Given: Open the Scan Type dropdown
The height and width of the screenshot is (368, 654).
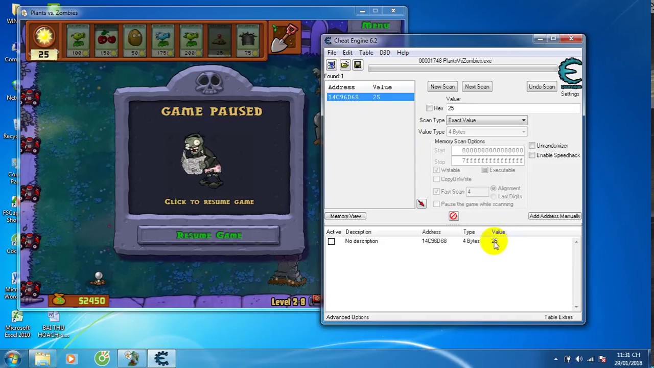Looking at the screenshot, I should point(487,120).
